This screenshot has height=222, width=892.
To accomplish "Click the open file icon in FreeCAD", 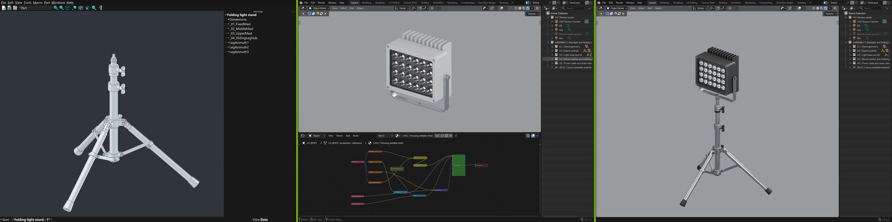I will coord(9,8).
